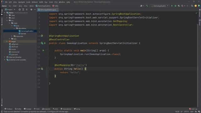Collapse the demo project root node
201x113 pixels.
[x=5, y=13]
